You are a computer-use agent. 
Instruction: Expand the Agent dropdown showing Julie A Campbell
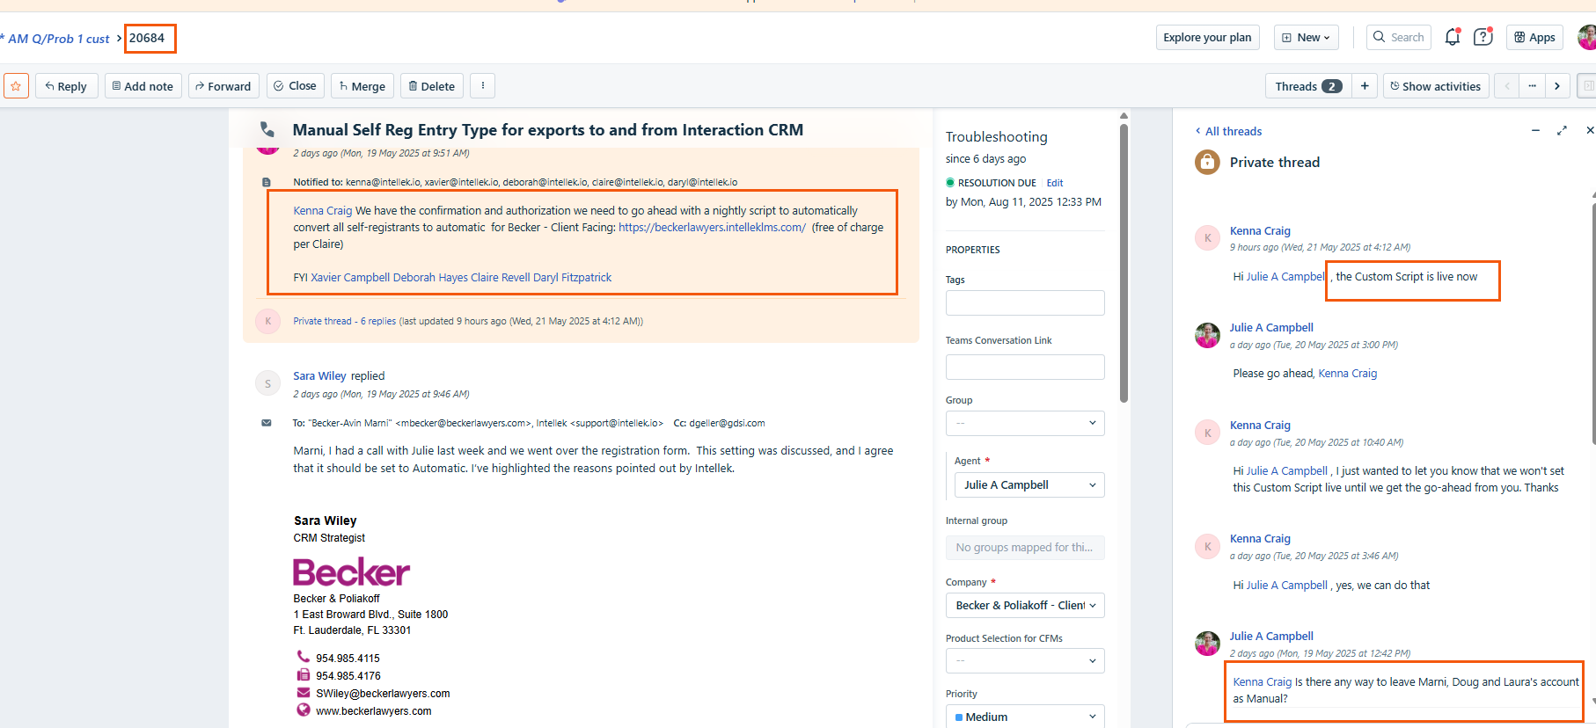coord(1029,484)
